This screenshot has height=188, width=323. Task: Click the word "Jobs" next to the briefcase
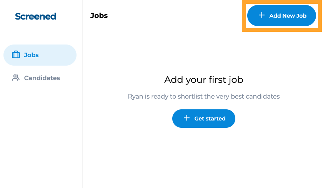pyautogui.click(x=31, y=55)
